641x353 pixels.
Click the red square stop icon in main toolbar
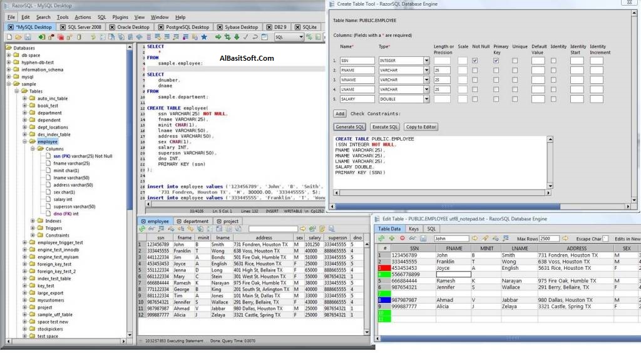[x=61, y=37]
